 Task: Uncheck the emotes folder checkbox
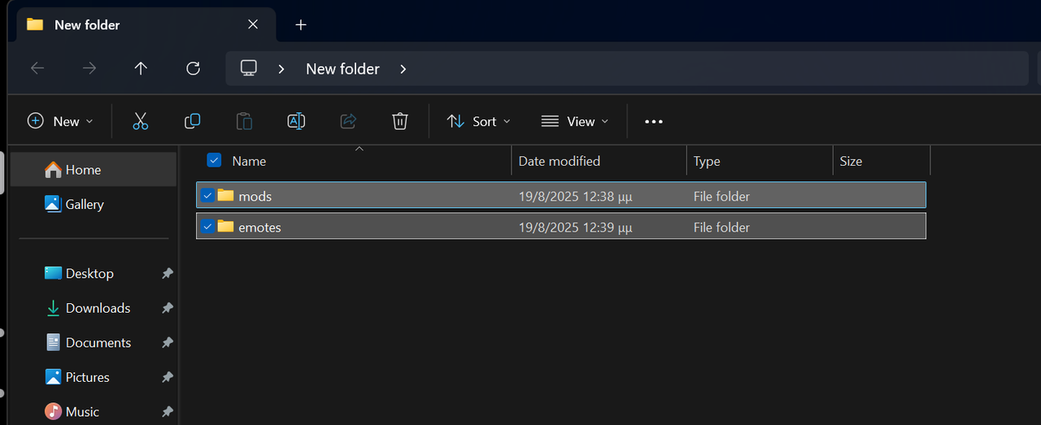pyautogui.click(x=207, y=226)
